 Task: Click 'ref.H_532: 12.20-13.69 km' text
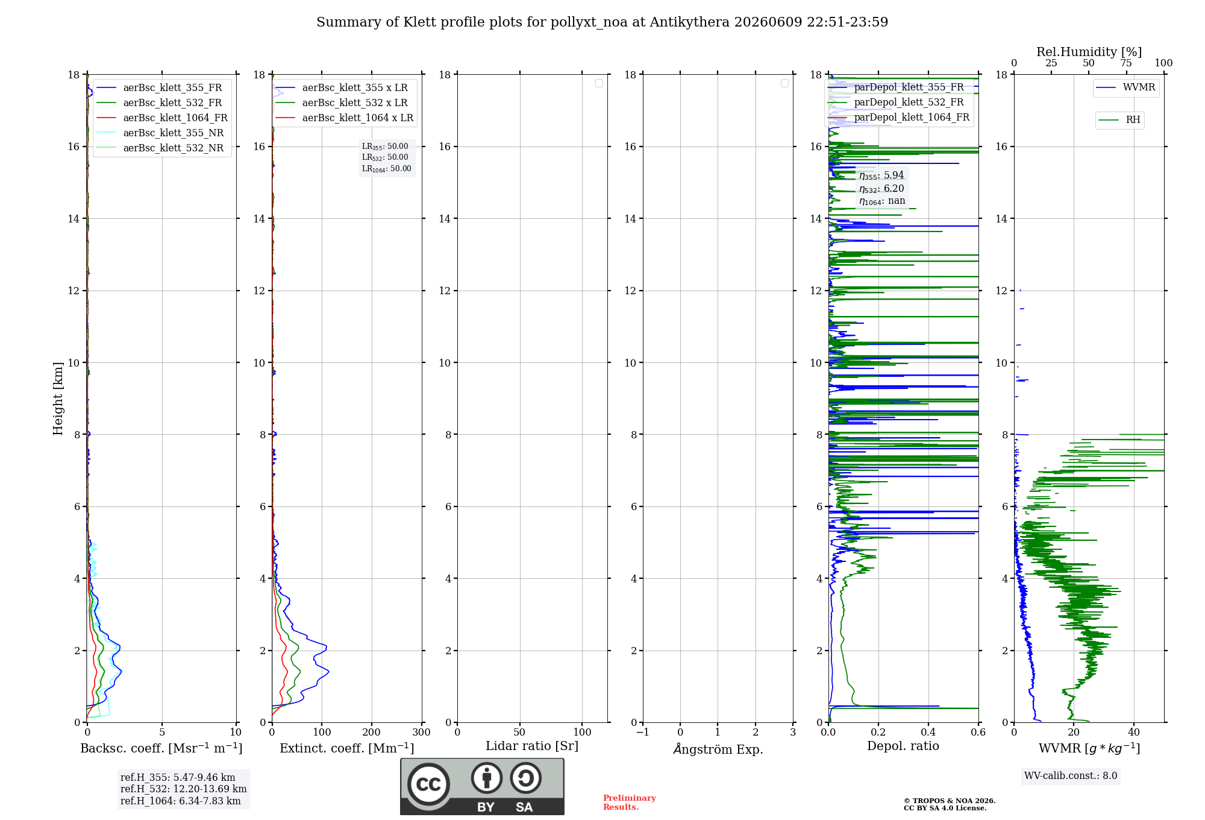(x=184, y=789)
